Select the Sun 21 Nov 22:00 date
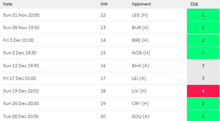 pos(21,15)
